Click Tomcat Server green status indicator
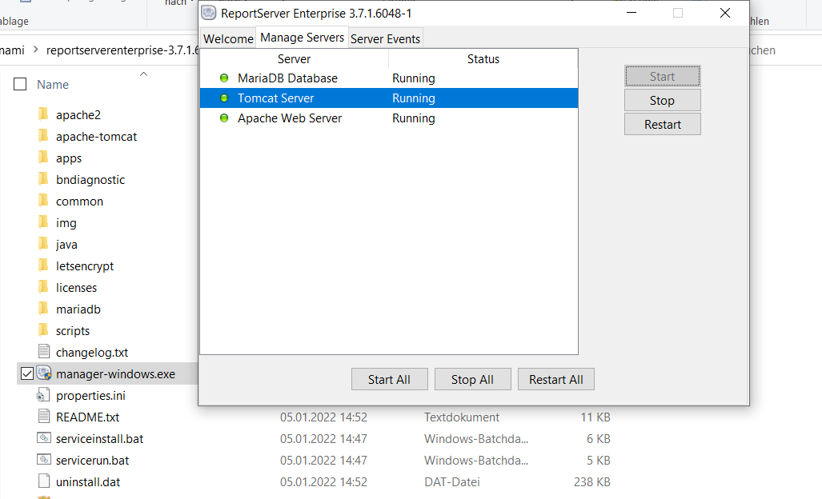Screen dimensions: 822x499 click(x=224, y=98)
